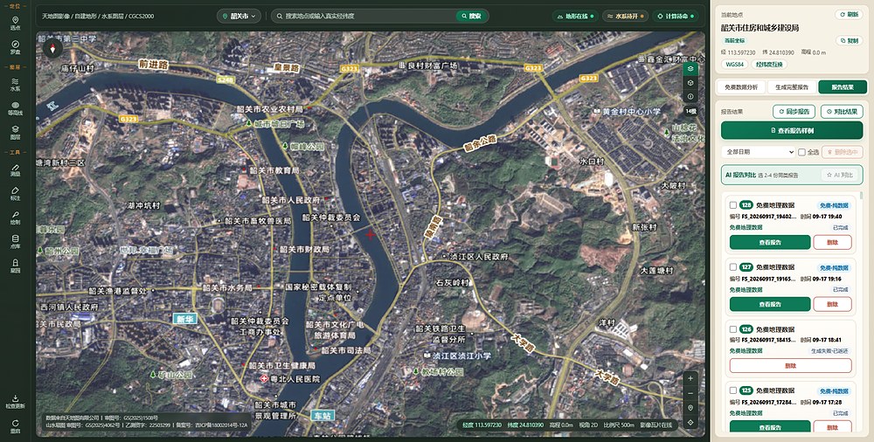
Task: Click the 视角 2D status bar text
Action: [587, 425]
